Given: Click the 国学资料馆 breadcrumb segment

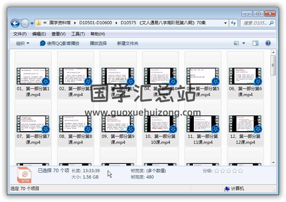Looking at the screenshot, I should [60, 23].
